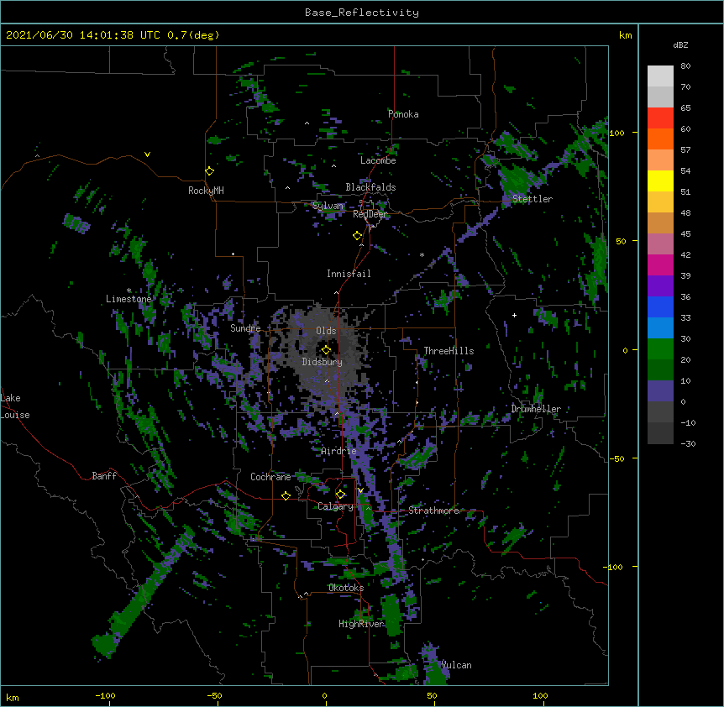
Task: Click the Lake Louise label
Action: (14, 406)
